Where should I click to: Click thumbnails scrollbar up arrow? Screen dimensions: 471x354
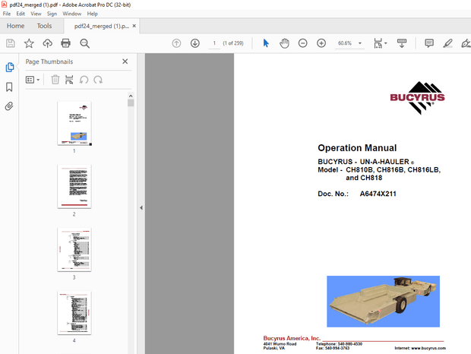[131, 96]
